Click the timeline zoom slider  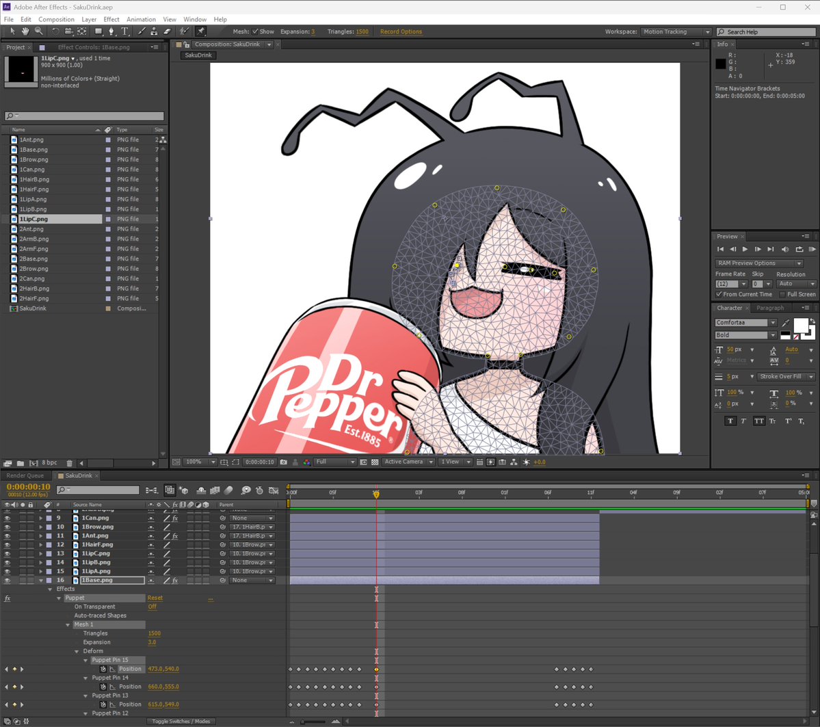point(314,722)
